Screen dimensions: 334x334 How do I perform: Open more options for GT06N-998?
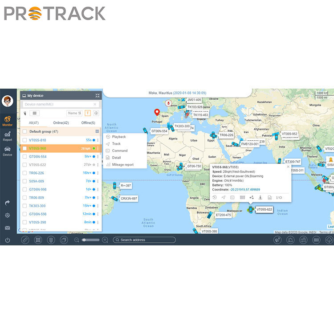[98, 189]
